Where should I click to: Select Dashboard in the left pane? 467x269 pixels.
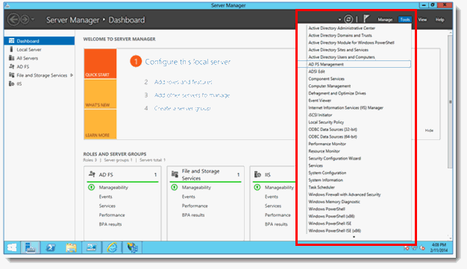(40, 41)
